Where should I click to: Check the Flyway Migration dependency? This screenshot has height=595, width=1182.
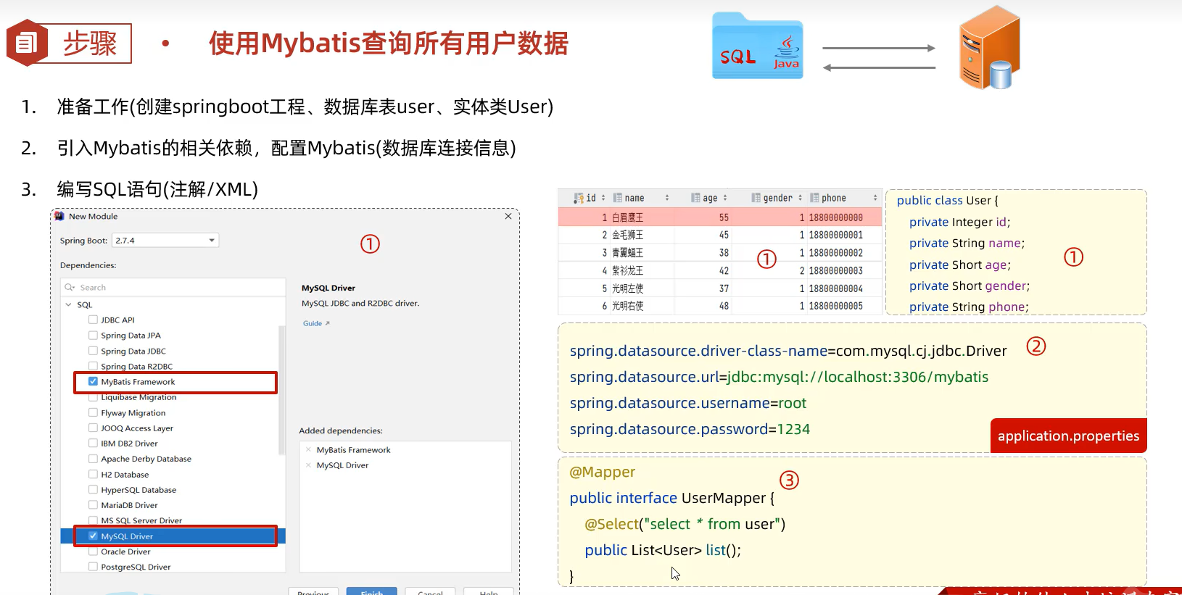[x=93, y=412]
